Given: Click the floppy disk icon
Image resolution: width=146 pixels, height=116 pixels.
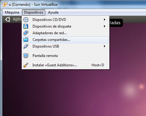Looking at the screenshot, I should (26, 26).
